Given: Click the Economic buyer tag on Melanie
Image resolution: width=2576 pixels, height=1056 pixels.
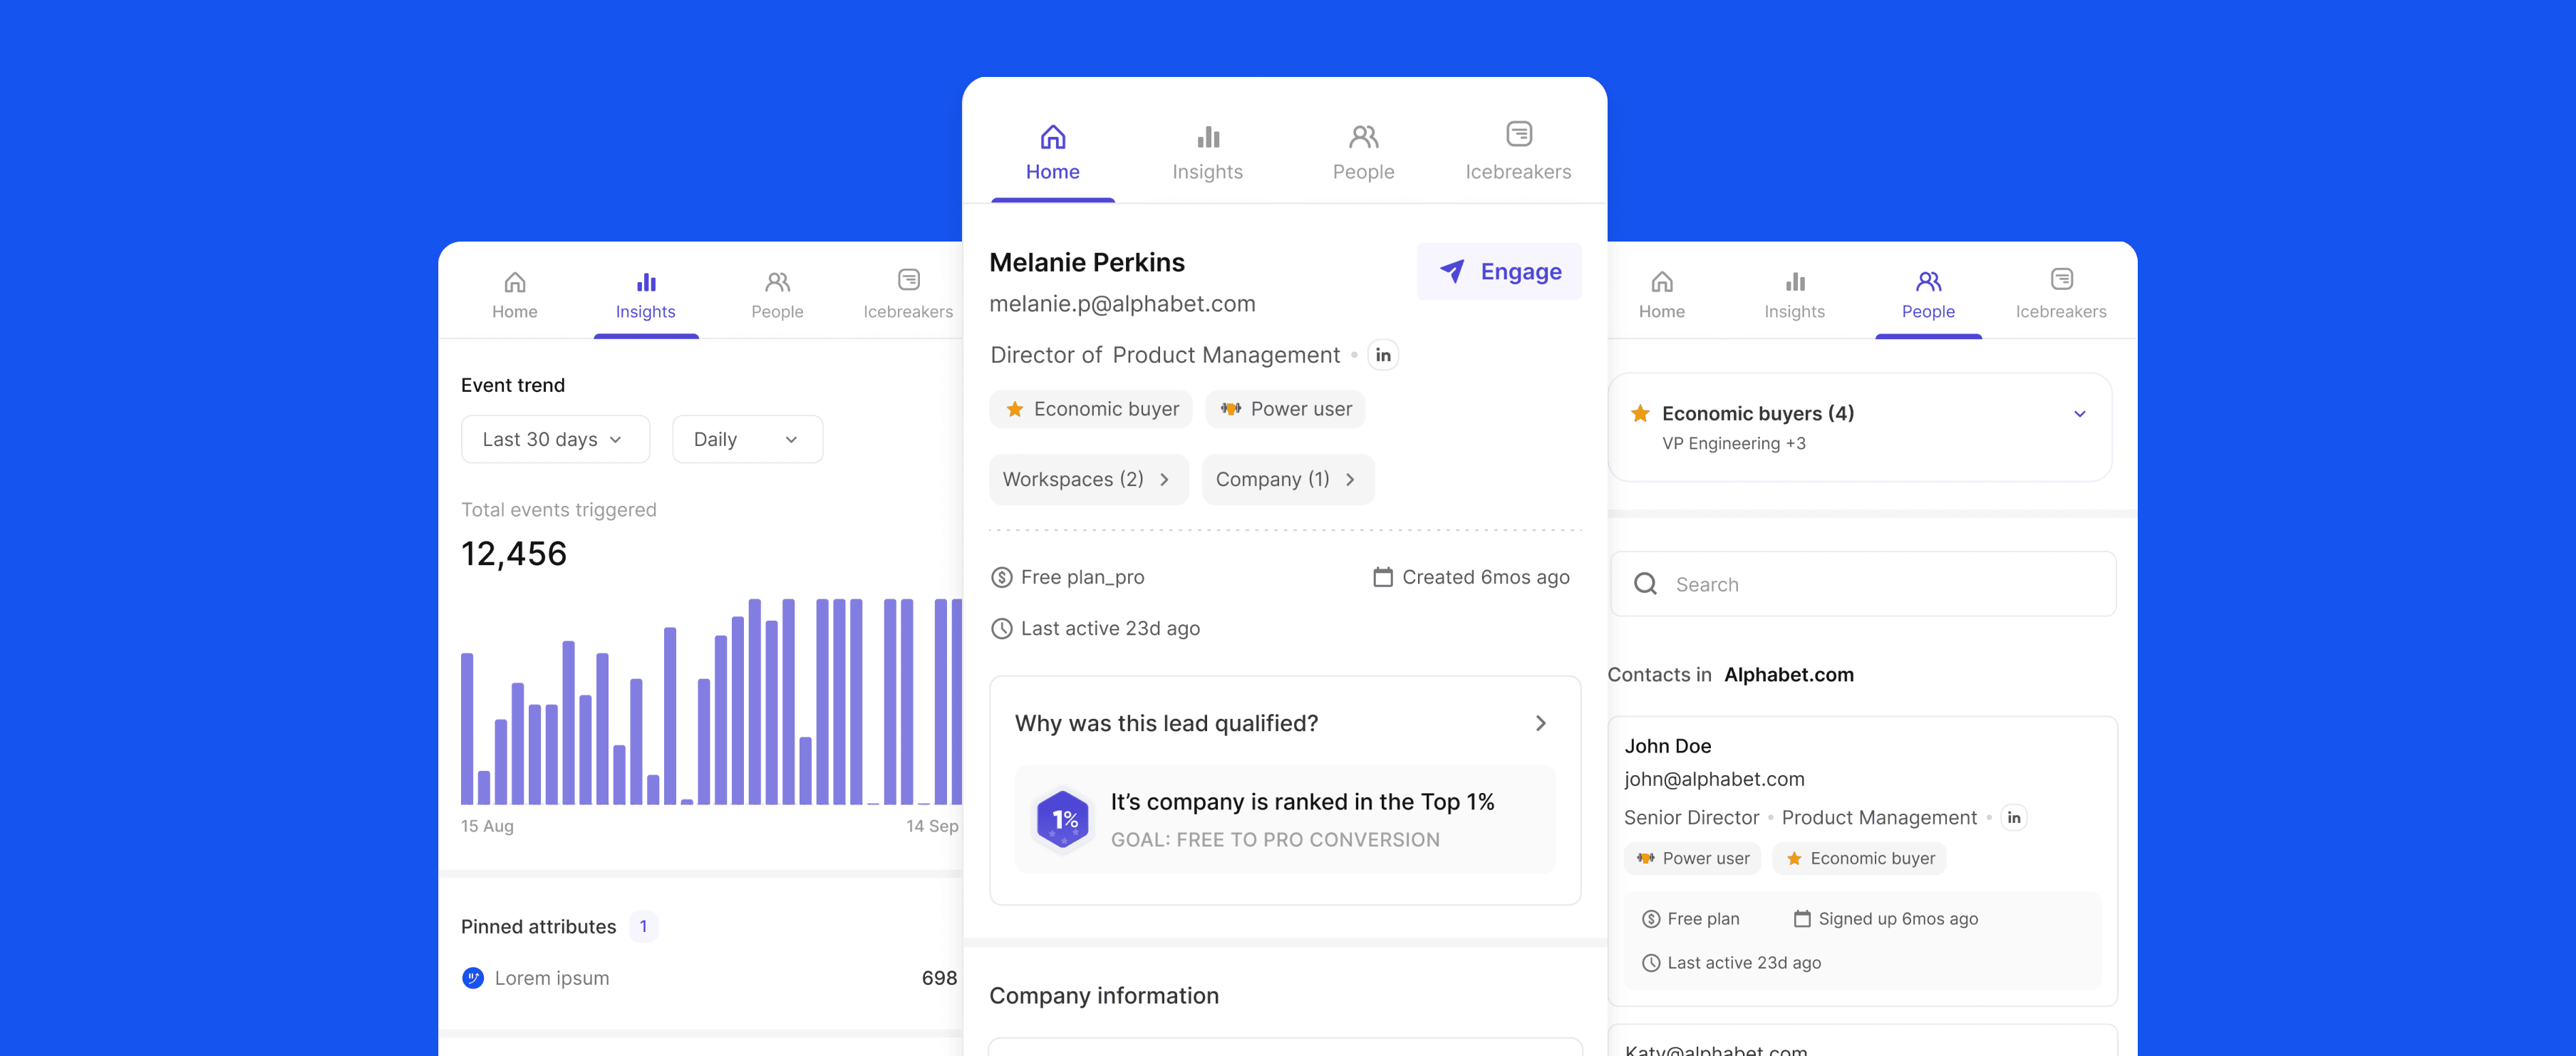Looking at the screenshot, I should 1090,409.
